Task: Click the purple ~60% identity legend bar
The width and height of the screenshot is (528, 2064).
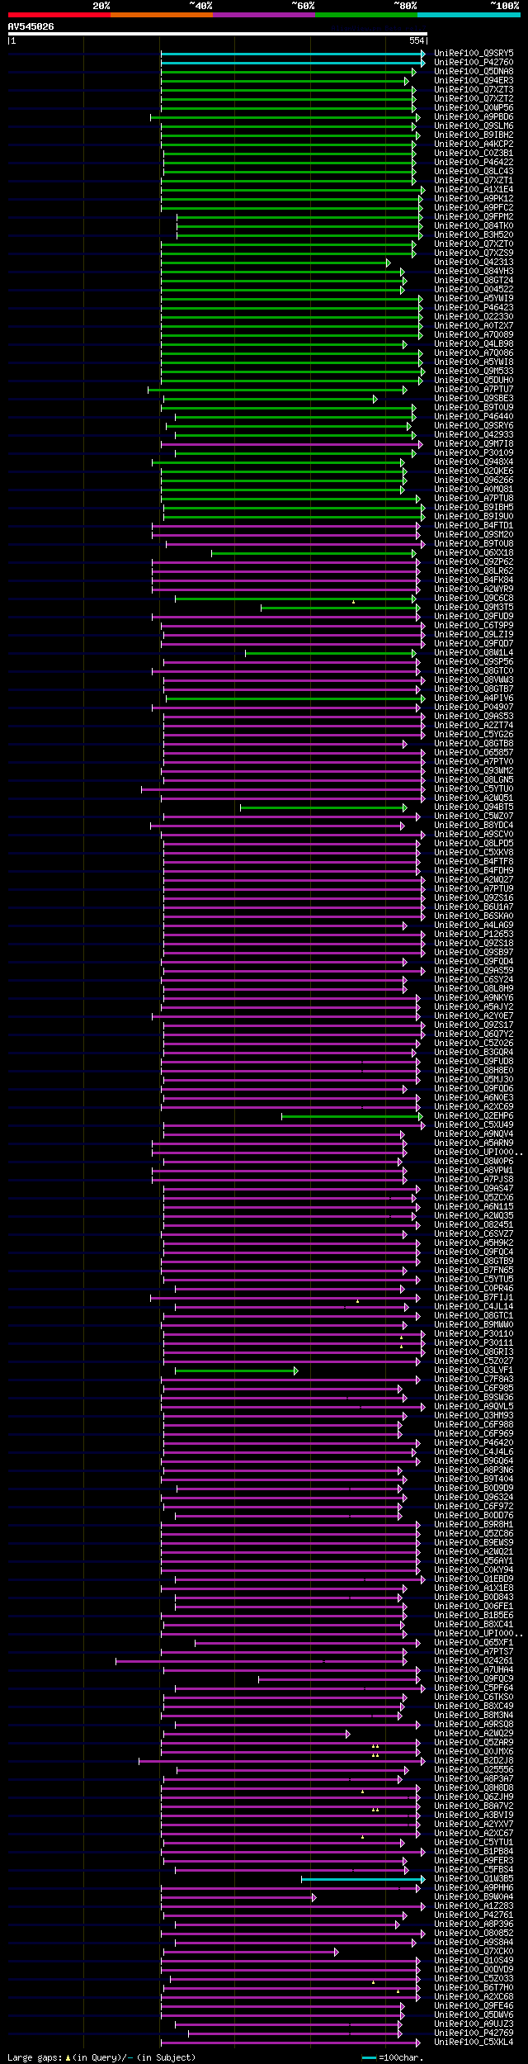Action: pyautogui.click(x=263, y=15)
